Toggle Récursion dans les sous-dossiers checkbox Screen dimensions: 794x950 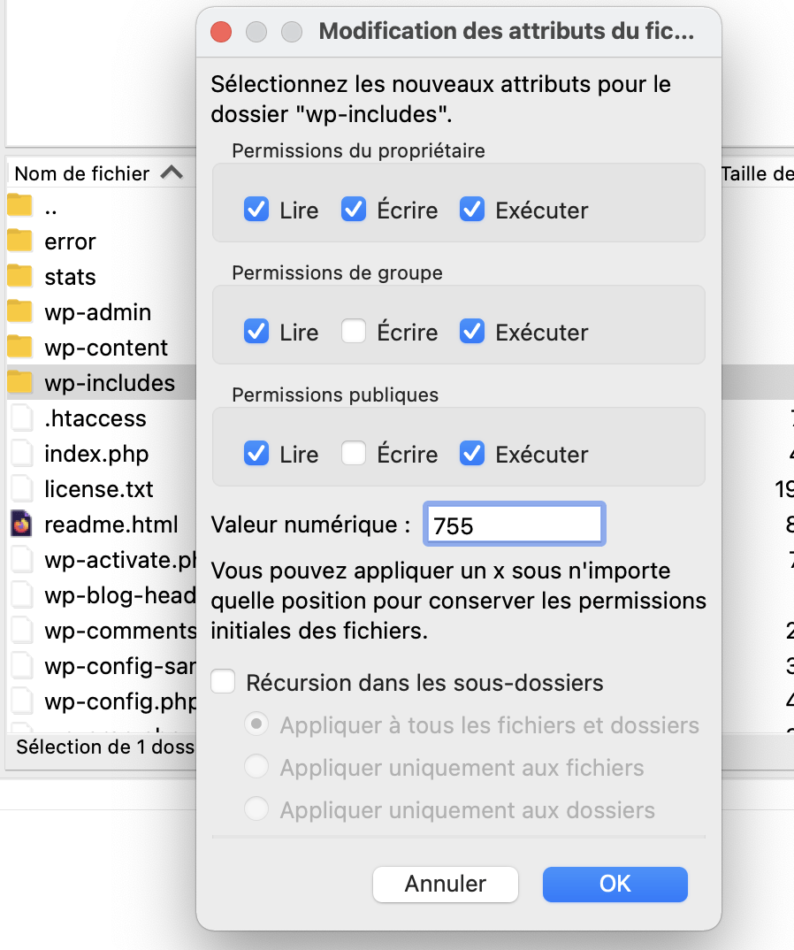[x=223, y=682]
